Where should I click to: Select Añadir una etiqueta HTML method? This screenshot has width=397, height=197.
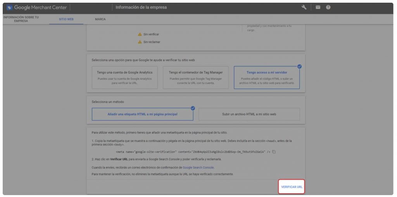coord(143,114)
